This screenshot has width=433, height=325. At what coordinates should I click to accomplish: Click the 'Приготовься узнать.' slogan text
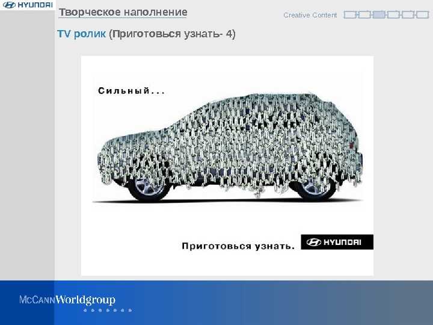coord(238,246)
